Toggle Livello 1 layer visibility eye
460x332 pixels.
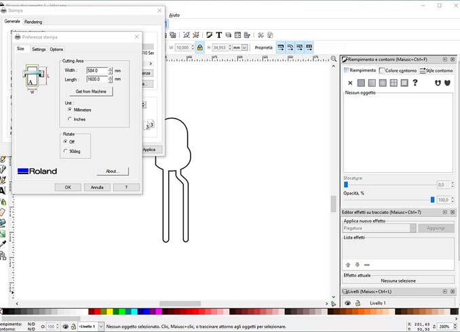click(347, 303)
